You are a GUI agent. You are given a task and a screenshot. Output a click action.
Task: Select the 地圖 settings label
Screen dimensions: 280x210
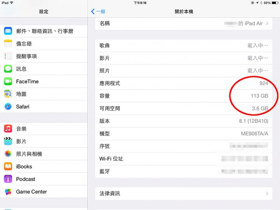coord(21,94)
